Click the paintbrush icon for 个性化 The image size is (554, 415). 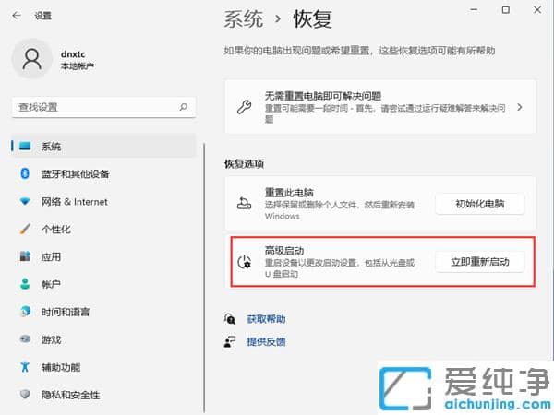click(x=25, y=229)
